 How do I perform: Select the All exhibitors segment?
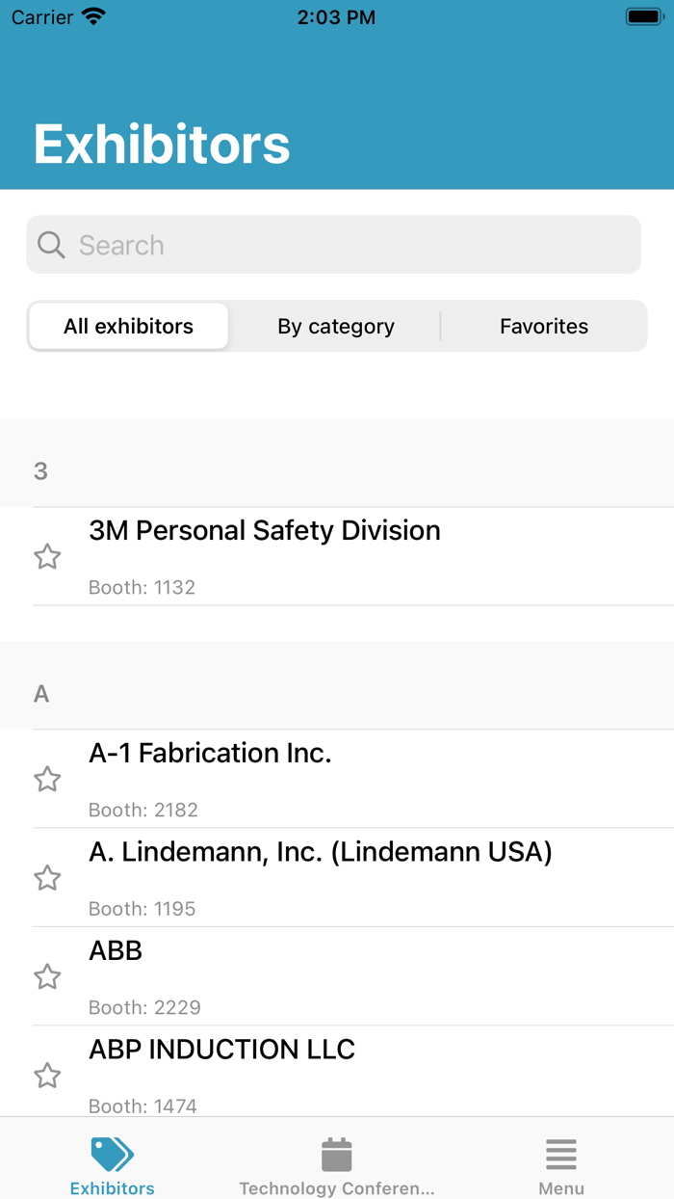pos(129,327)
